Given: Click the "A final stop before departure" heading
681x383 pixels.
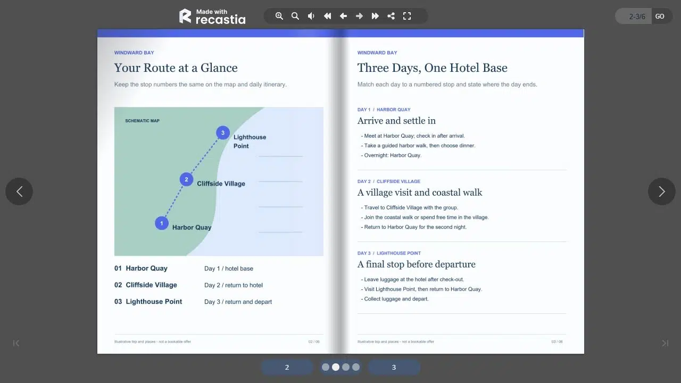Looking at the screenshot, I should click(x=417, y=264).
